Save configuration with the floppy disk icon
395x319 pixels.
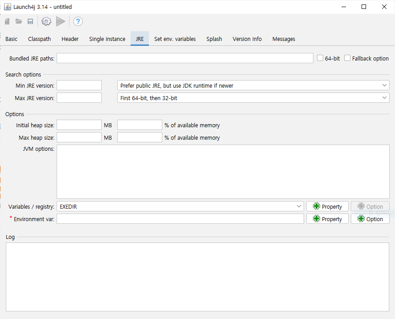point(30,21)
